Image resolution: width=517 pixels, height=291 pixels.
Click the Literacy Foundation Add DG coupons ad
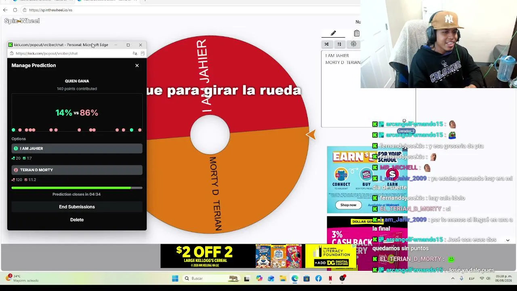[x=331, y=256]
